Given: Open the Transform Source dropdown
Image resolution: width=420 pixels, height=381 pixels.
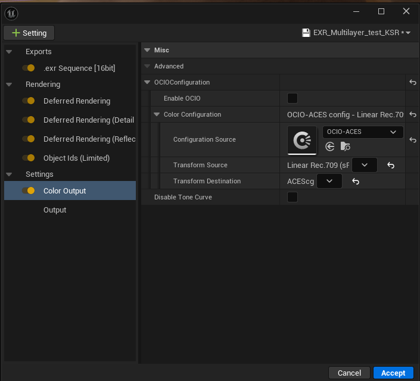Looking at the screenshot, I should pyautogui.click(x=365, y=165).
